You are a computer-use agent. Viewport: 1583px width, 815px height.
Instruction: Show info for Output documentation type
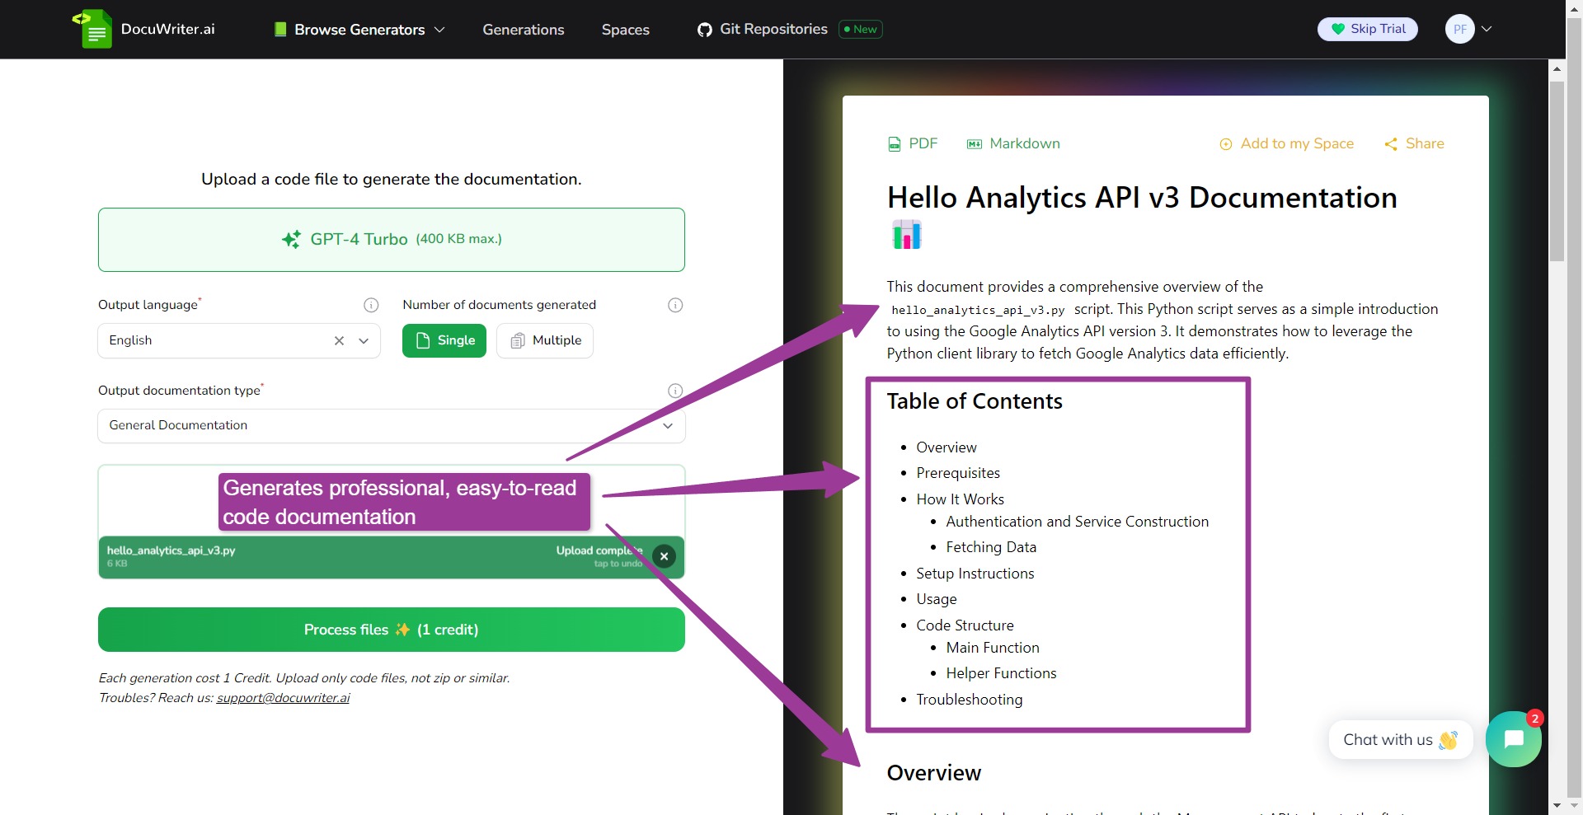click(x=675, y=391)
